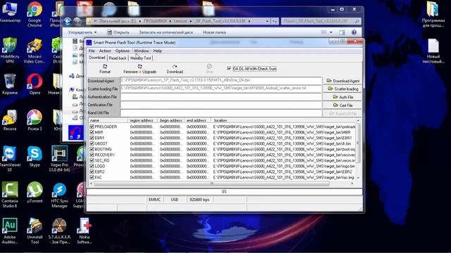This screenshot has width=451, height=253.
Task: Uncheck the BOOTIMG partition checkbox
Action: pyautogui.click(x=92, y=149)
